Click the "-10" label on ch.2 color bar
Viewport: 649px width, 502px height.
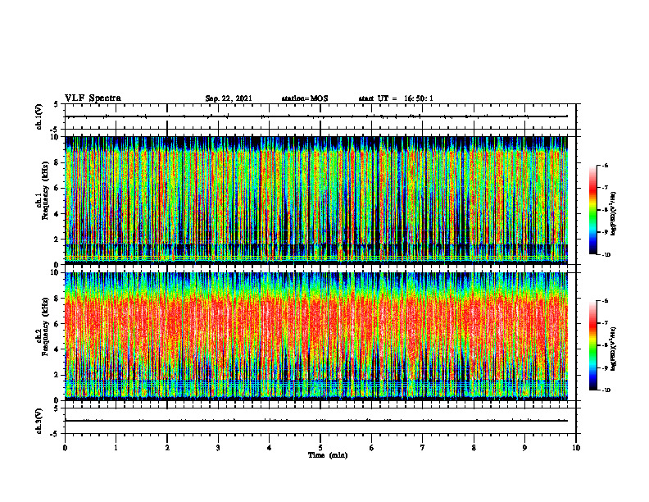coord(606,390)
